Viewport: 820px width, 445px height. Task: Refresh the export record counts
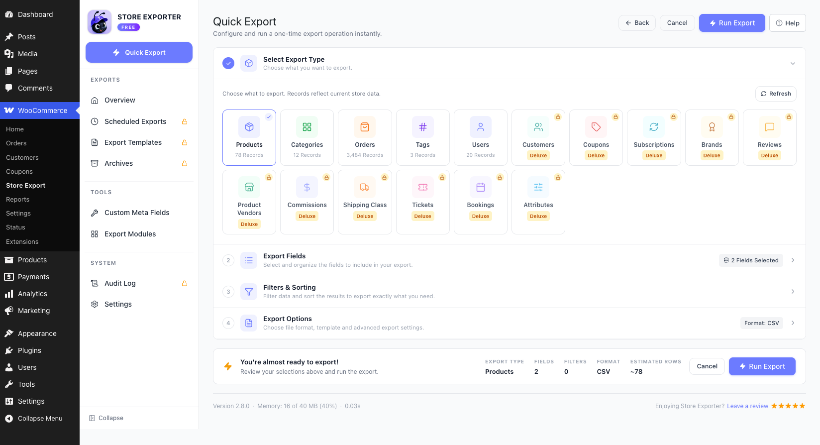tap(776, 94)
